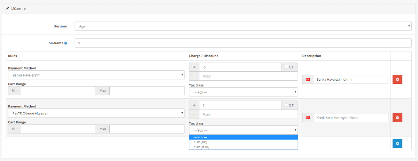Toggle C.F. checkbox in the -5 percent row
418x161 pixels.
click(x=286, y=67)
